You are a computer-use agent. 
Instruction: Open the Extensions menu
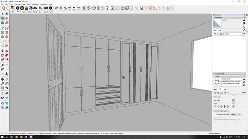(43, 4)
